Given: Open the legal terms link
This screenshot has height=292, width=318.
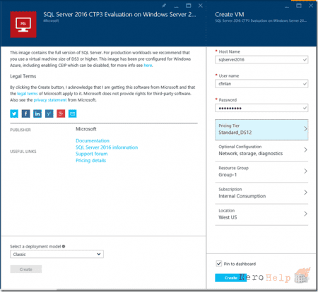Looking at the screenshot, I should point(28,94).
